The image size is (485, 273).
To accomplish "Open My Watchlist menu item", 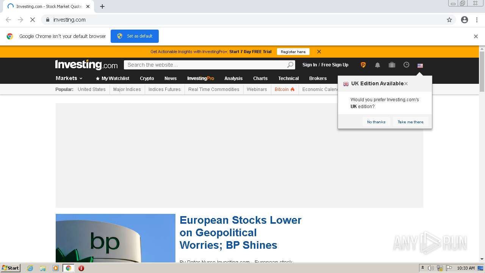I will click(113, 78).
